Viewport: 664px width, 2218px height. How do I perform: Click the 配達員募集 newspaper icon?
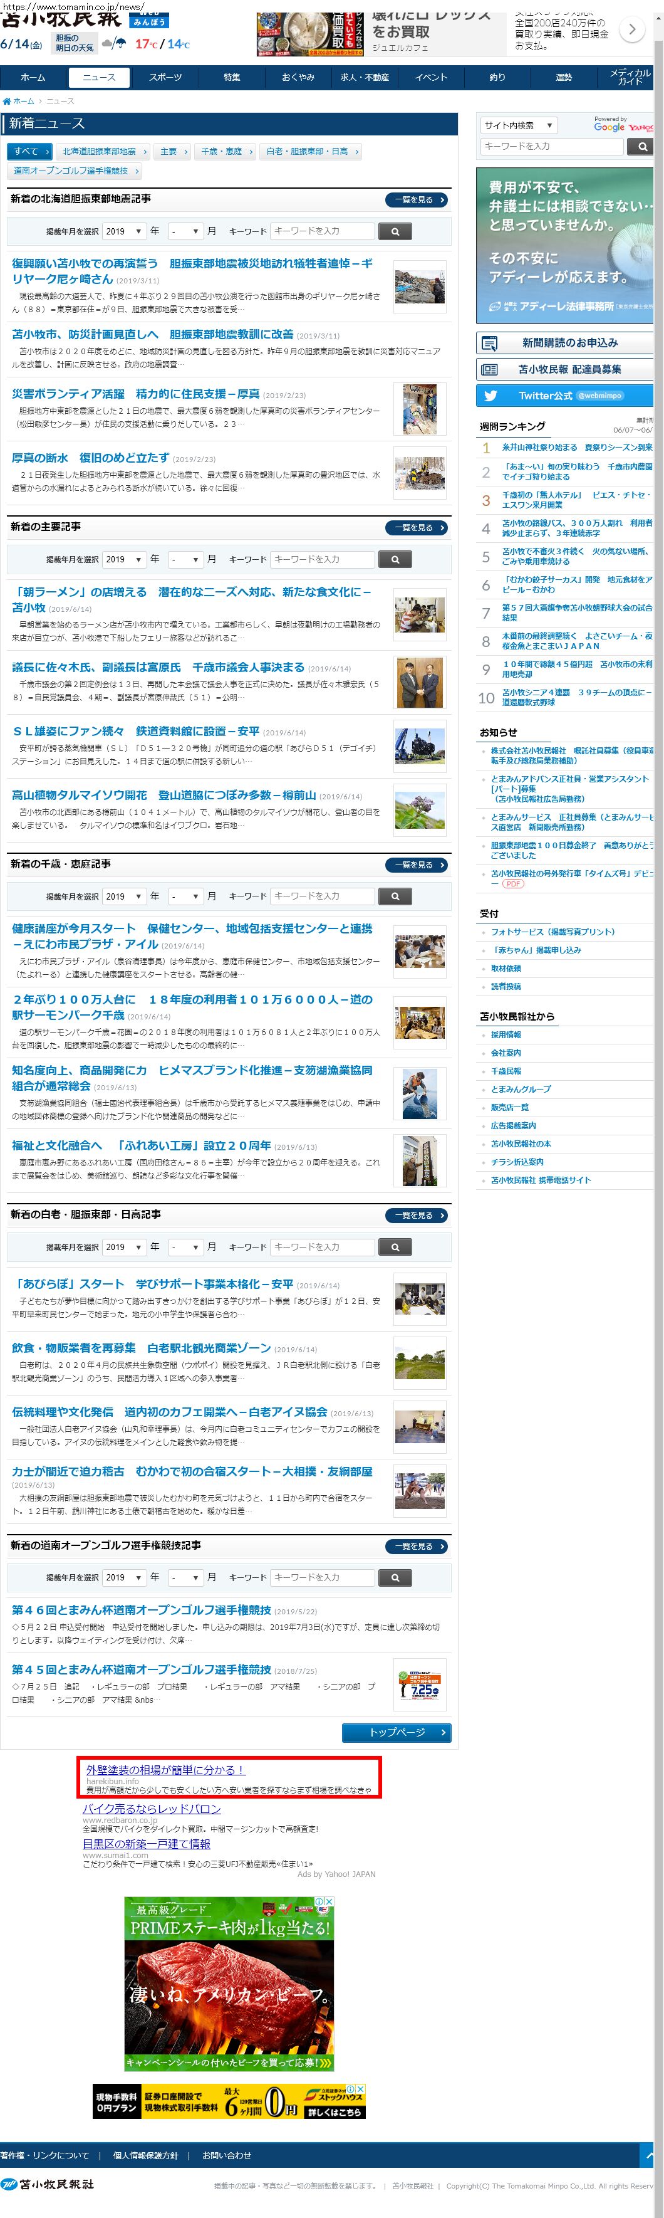pos(489,369)
